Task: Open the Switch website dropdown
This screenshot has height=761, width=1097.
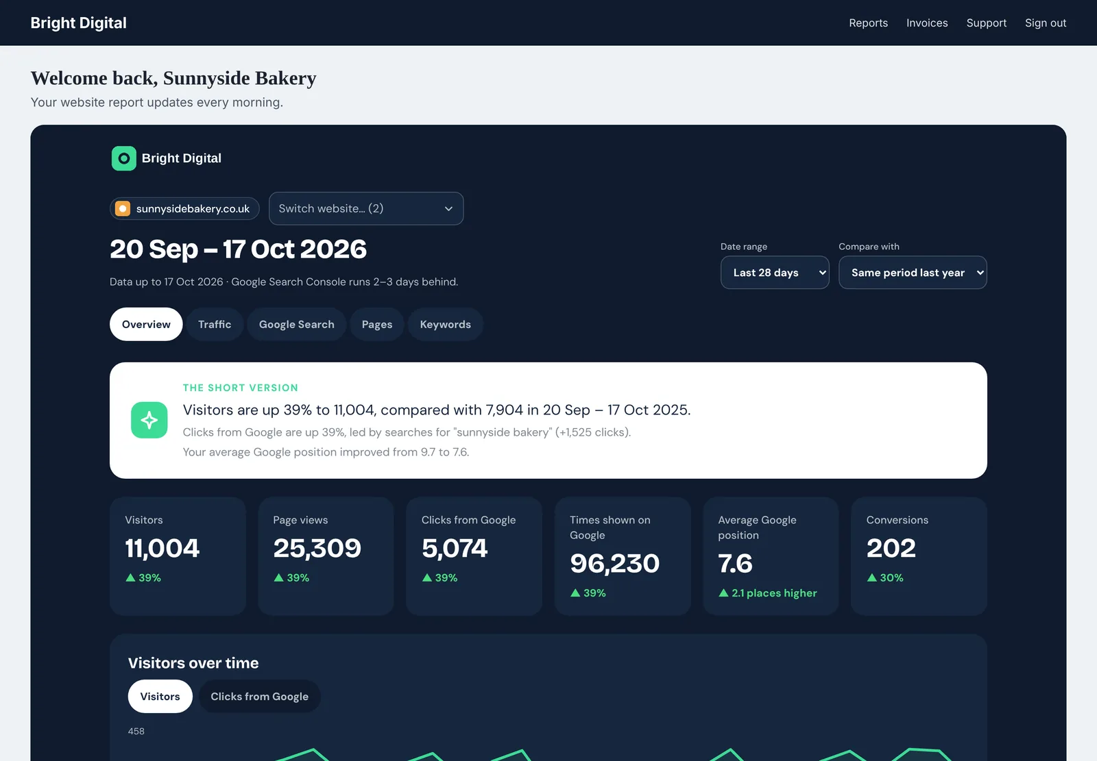Action: (x=366, y=209)
